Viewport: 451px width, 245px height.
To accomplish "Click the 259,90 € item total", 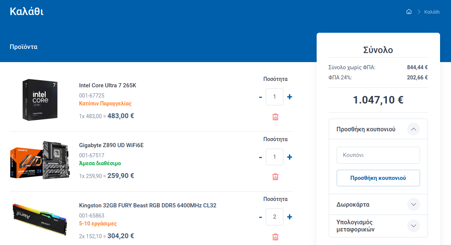I will point(121,176).
